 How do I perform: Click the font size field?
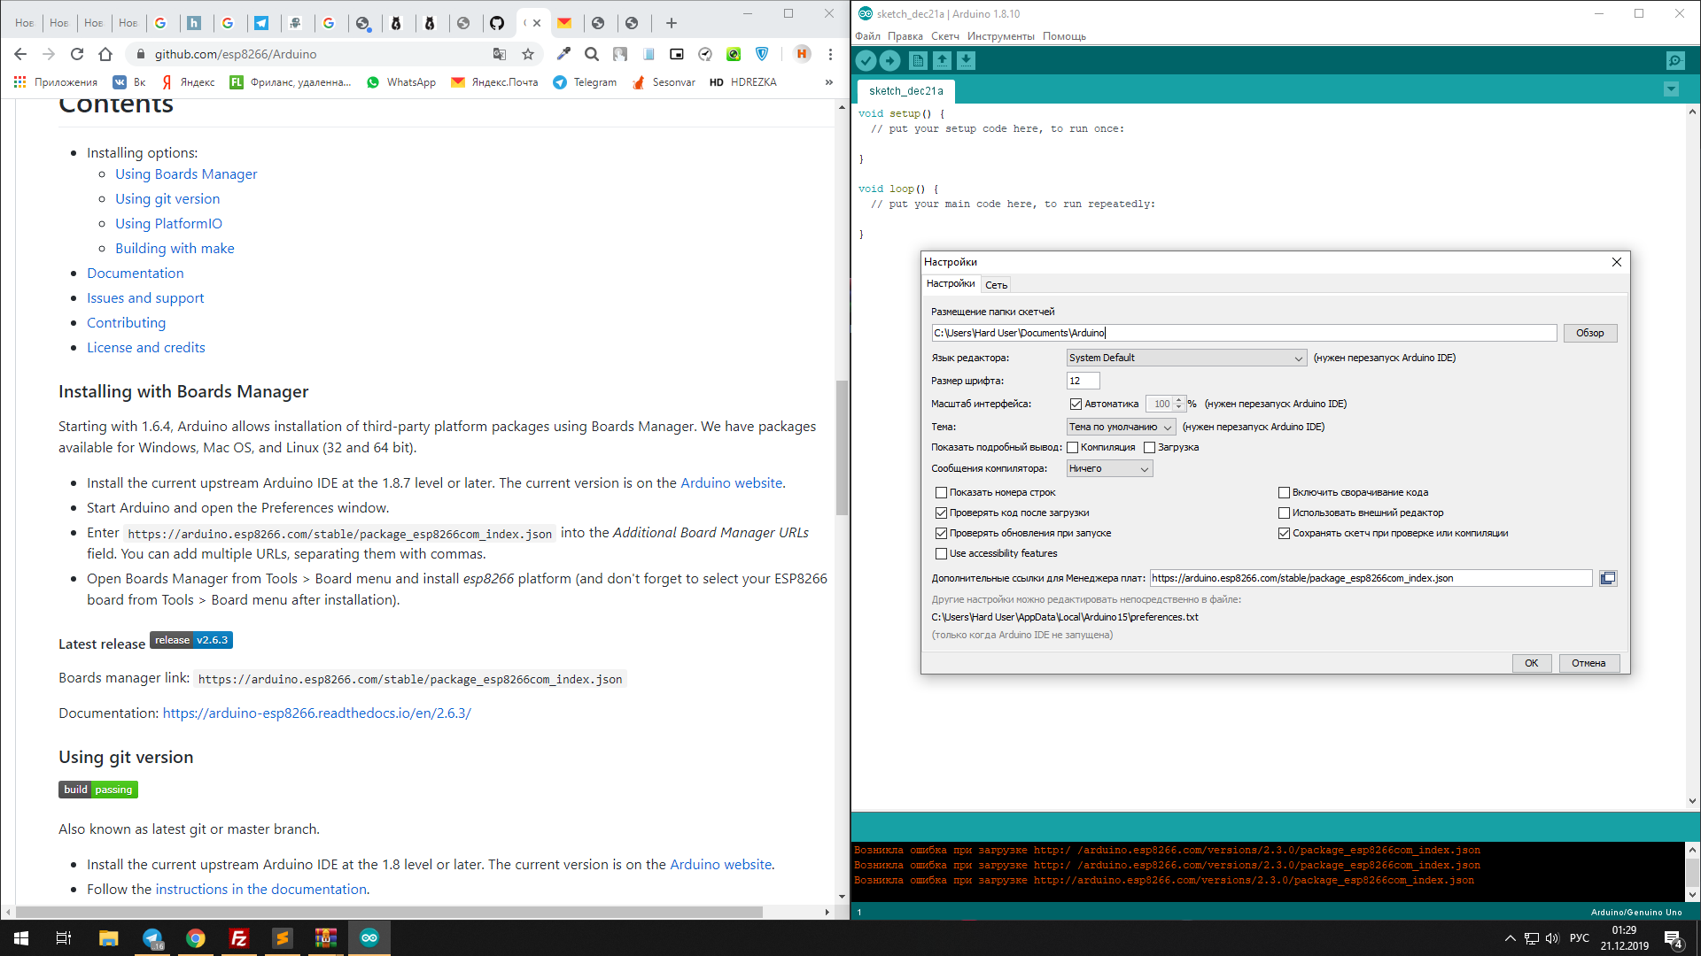(1083, 381)
